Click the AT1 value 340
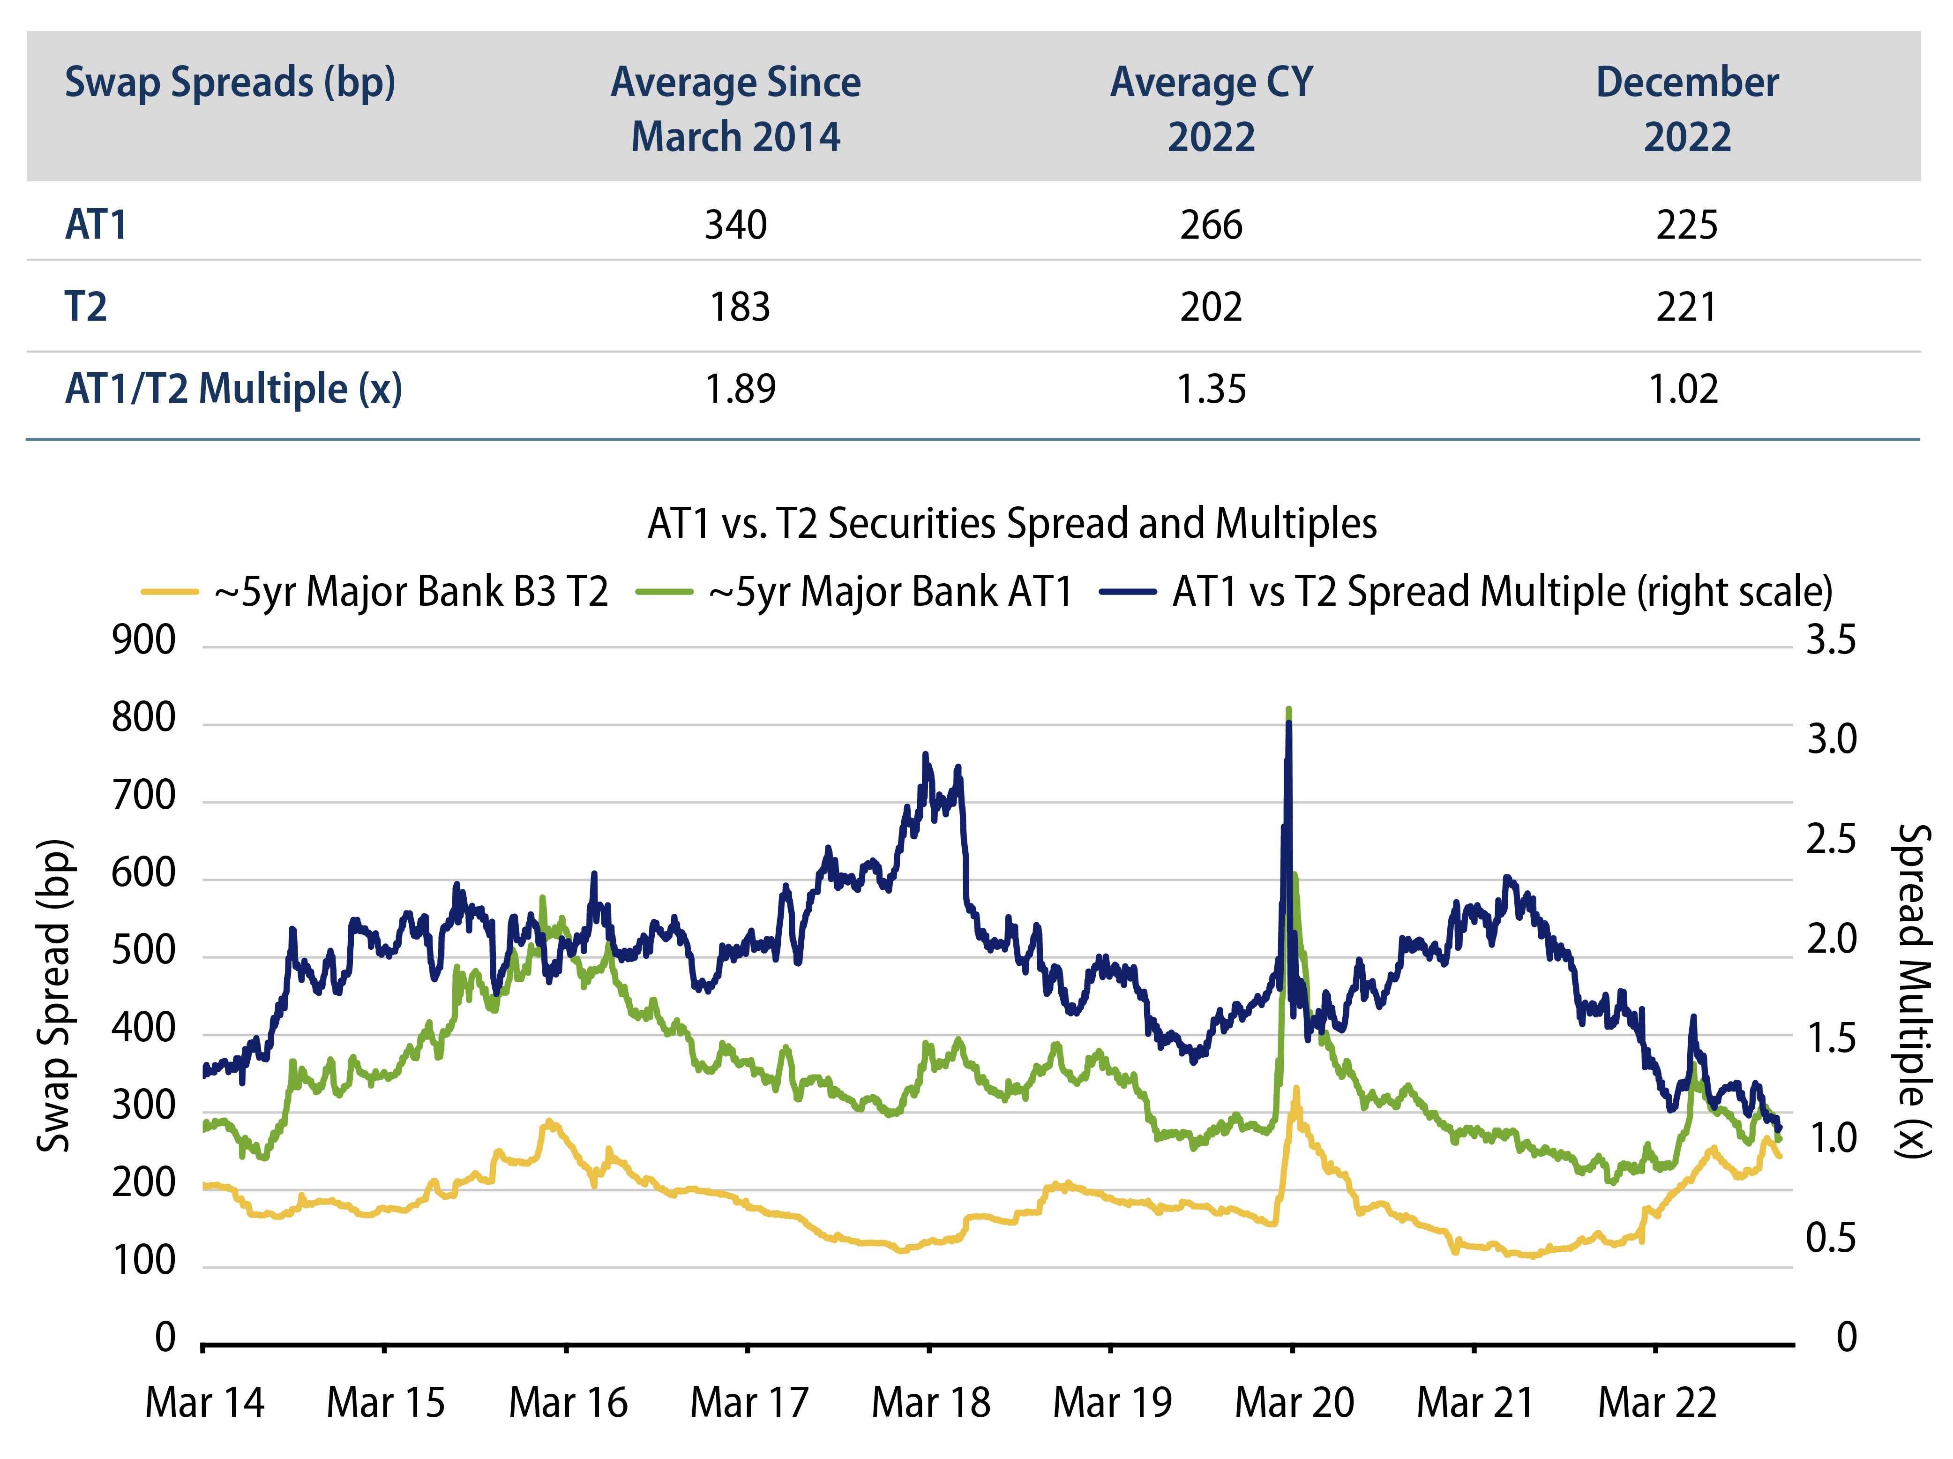Viewport: 1953px width, 1459px height. click(735, 224)
